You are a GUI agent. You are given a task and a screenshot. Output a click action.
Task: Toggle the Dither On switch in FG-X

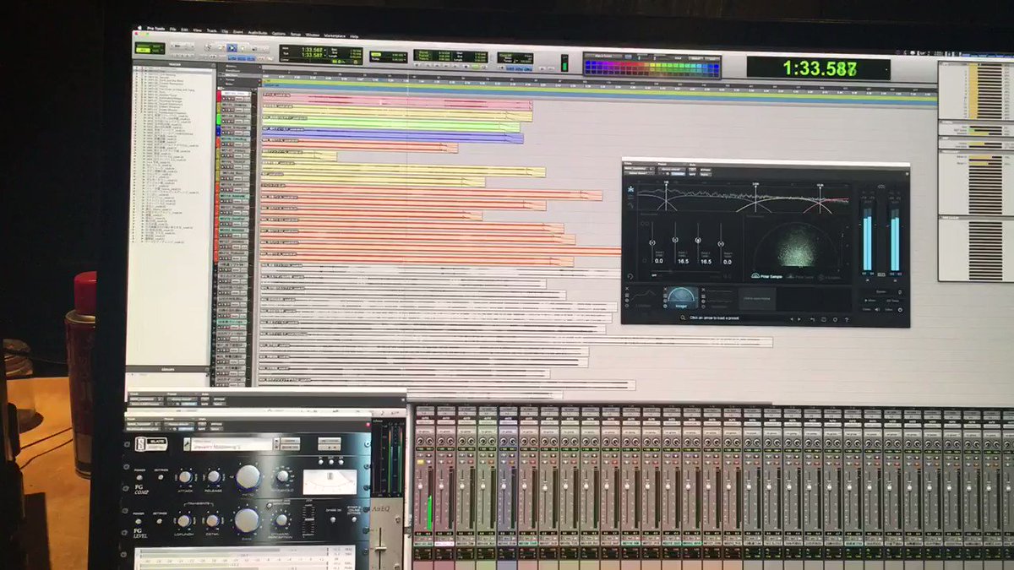click(x=333, y=519)
